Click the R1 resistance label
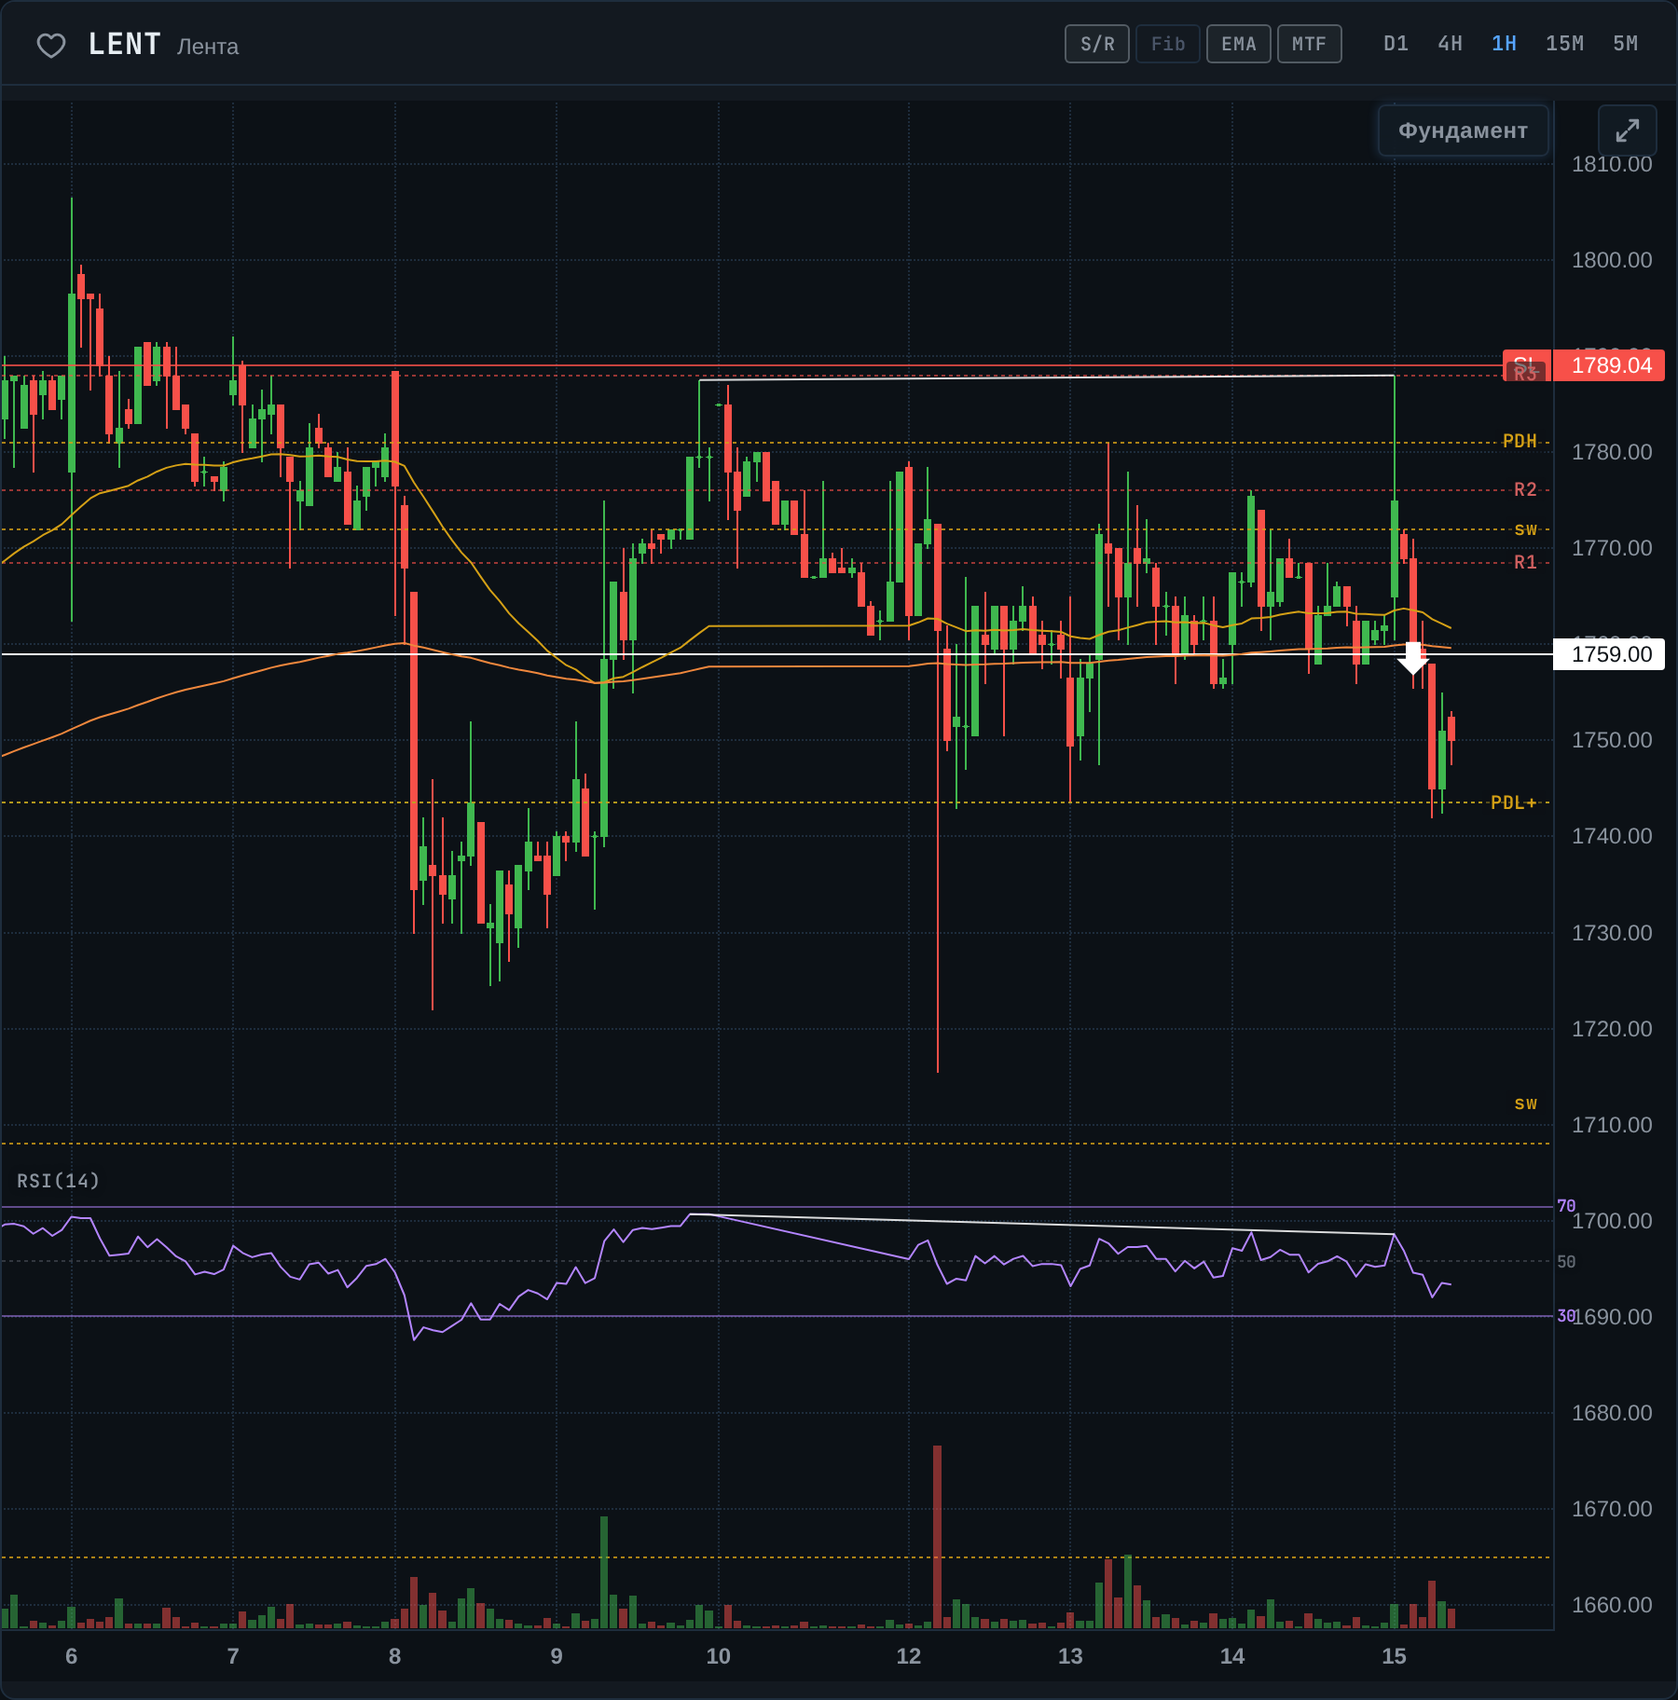Viewport: 1678px width, 1700px height. point(1525,562)
